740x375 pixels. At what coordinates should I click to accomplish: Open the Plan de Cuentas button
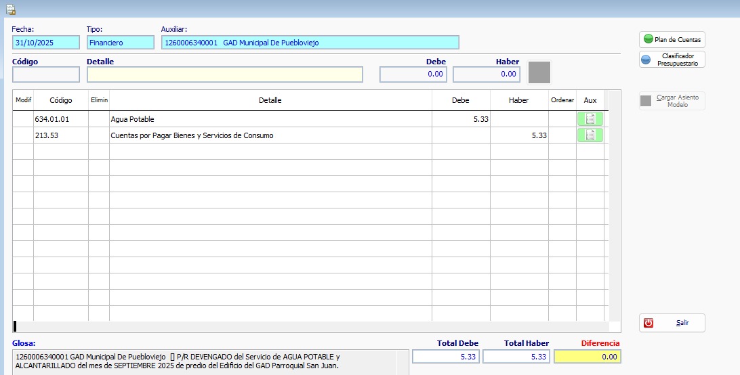click(x=672, y=40)
